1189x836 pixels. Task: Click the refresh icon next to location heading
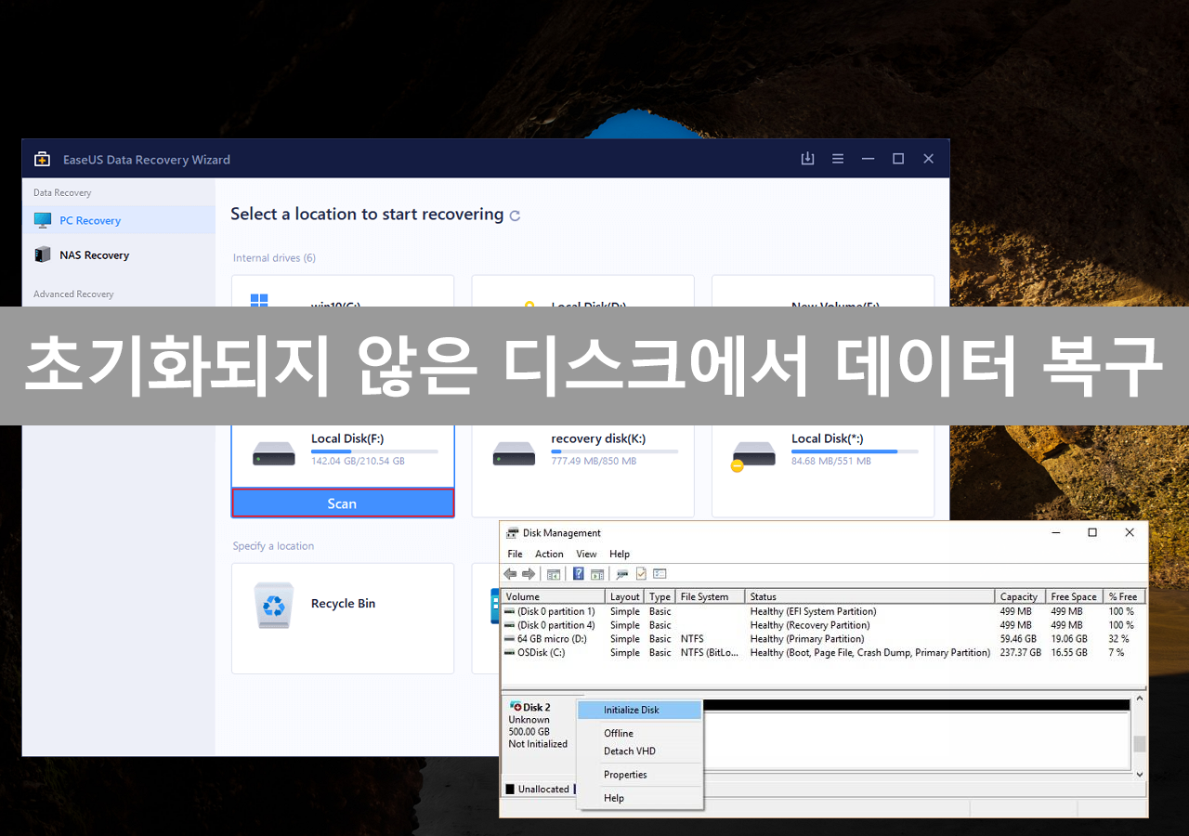click(x=516, y=215)
